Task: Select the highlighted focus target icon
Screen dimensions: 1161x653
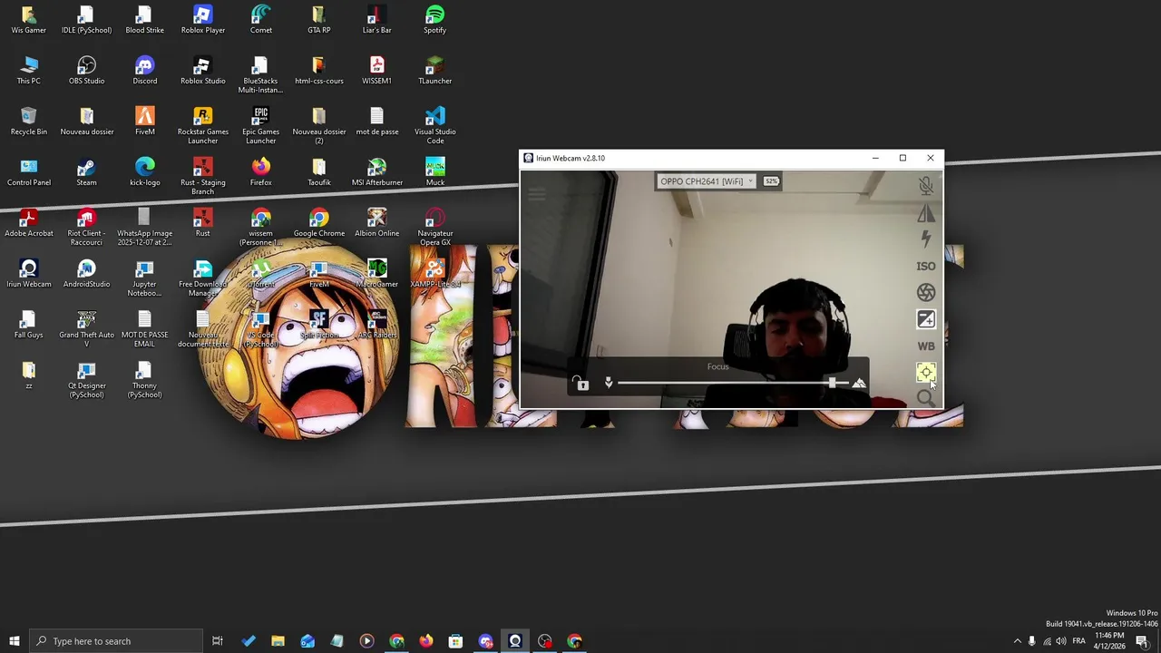Action: tap(925, 373)
